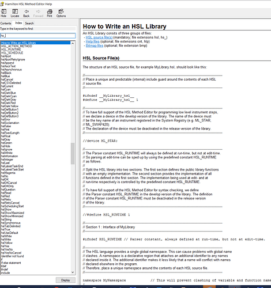Viewport: 271px width, 288px height.
Task: Pick hslUseDefault from the index
Action: pos(9,233)
